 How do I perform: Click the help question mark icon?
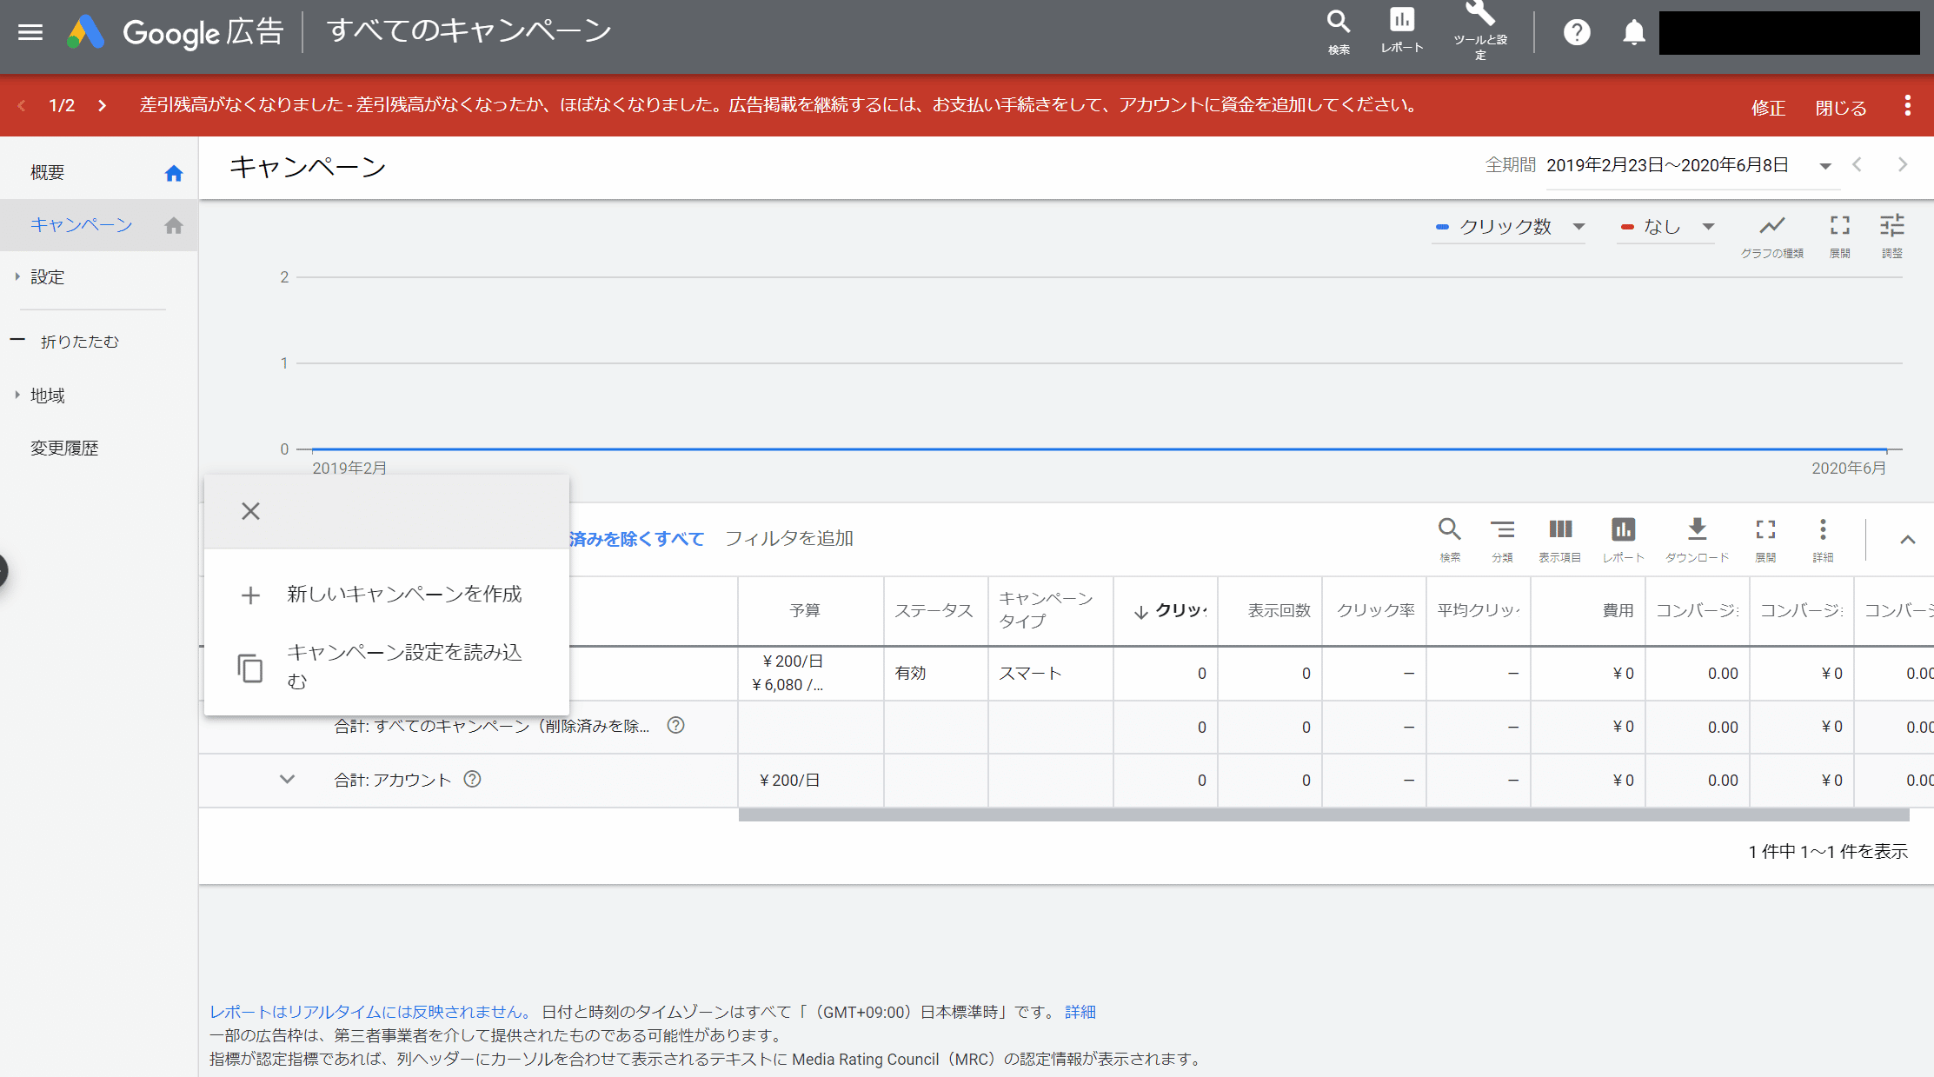1577,33
